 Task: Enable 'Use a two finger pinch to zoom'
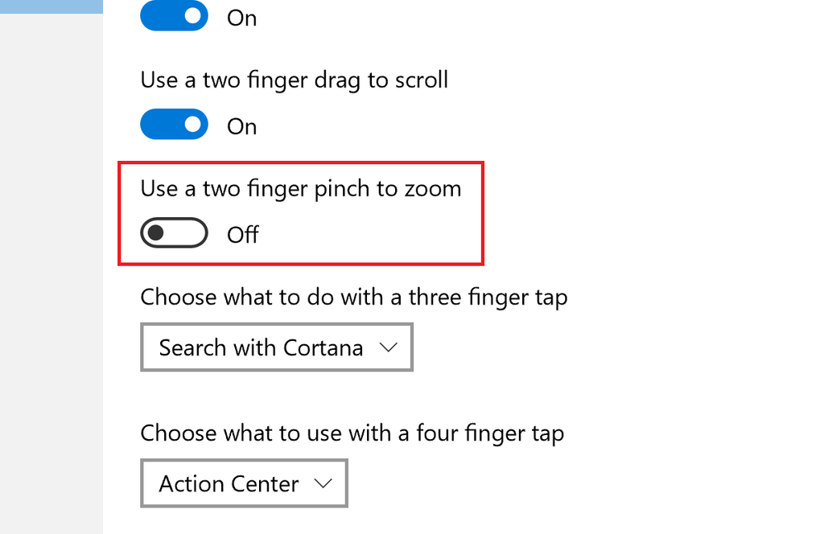pos(174,232)
